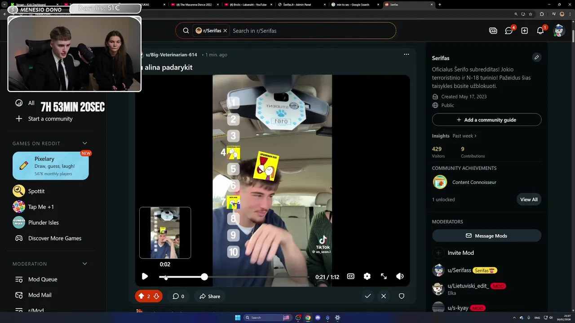The height and width of the screenshot is (323, 575).
Task: Remove the post with the X icon
Action: tap(384, 296)
